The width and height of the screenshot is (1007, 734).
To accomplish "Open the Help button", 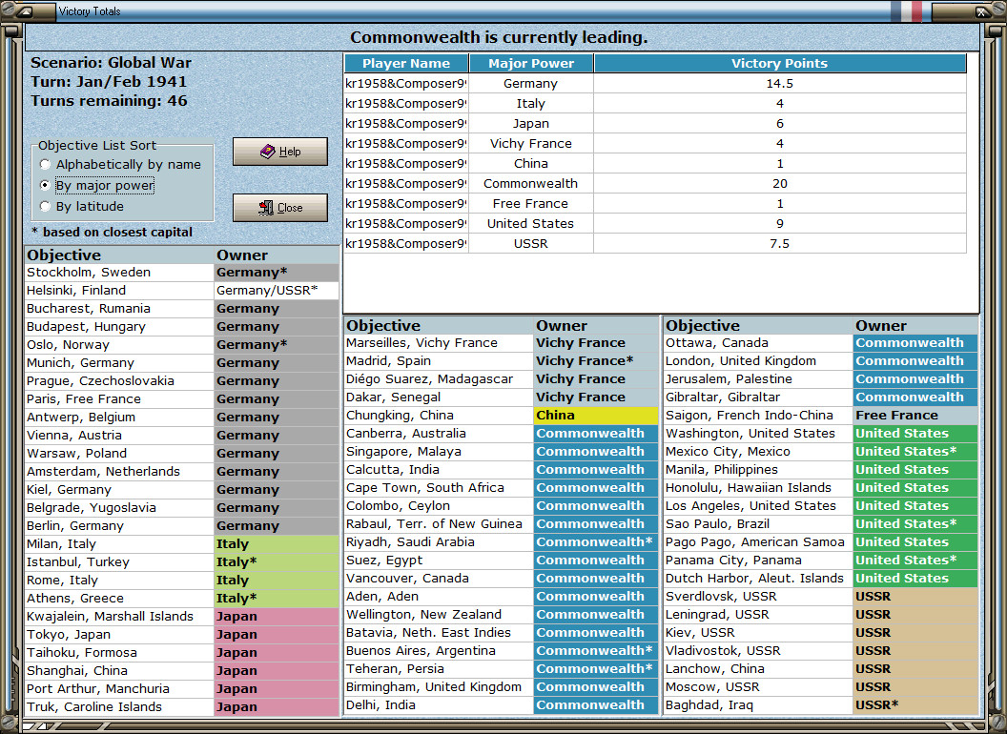I will click(x=280, y=152).
